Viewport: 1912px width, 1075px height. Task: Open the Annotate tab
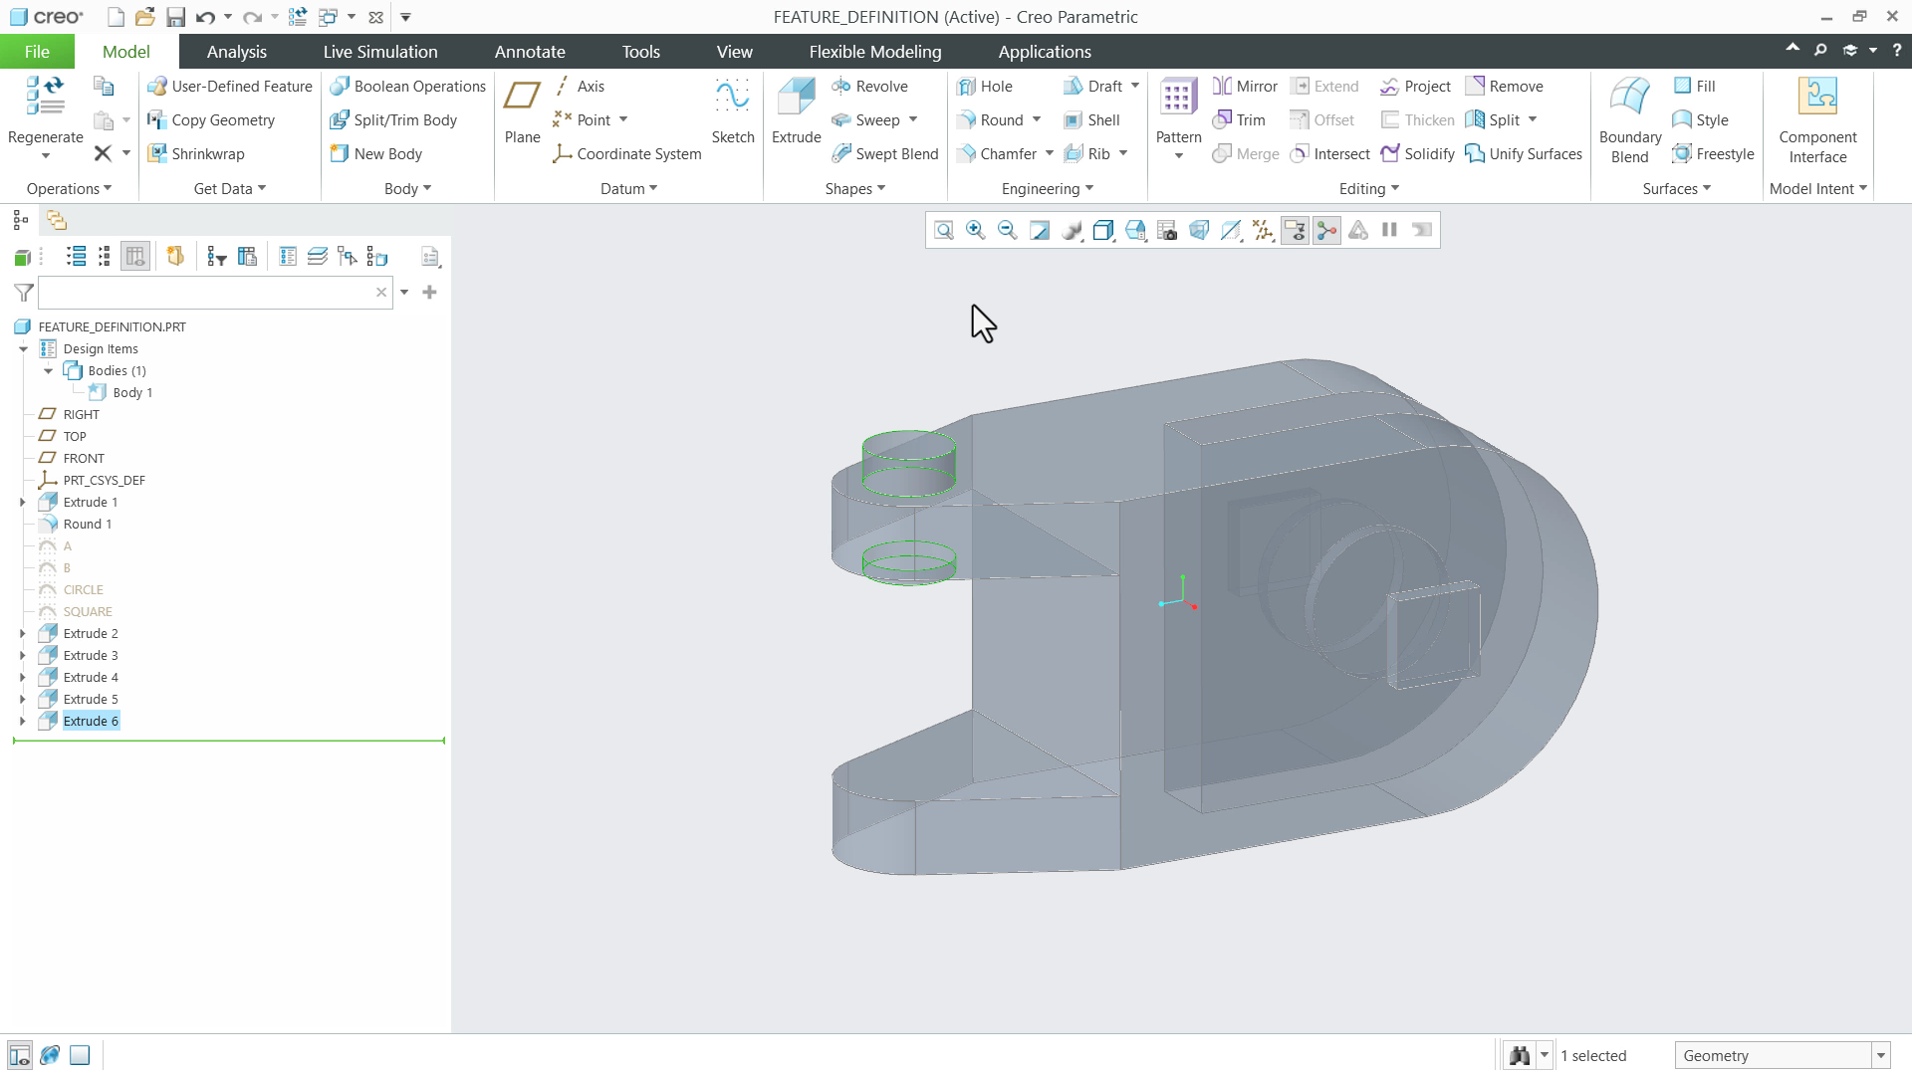(x=530, y=52)
